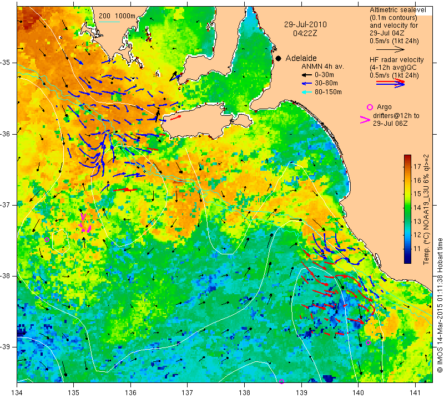The height and width of the screenshot is (399, 444).
Task: Click the '29-Jul 06Z' drifter legend text
Action: coord(390,124)
